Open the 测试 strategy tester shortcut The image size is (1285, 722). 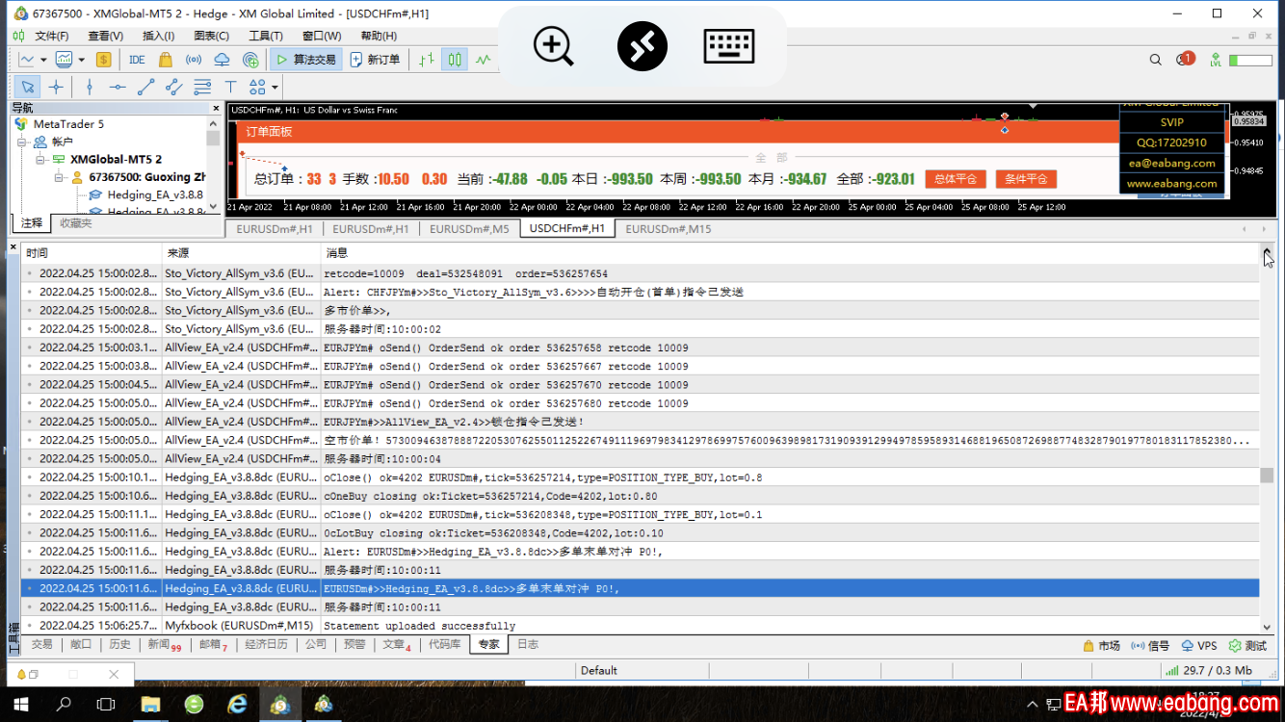[x=1247, y=646]
